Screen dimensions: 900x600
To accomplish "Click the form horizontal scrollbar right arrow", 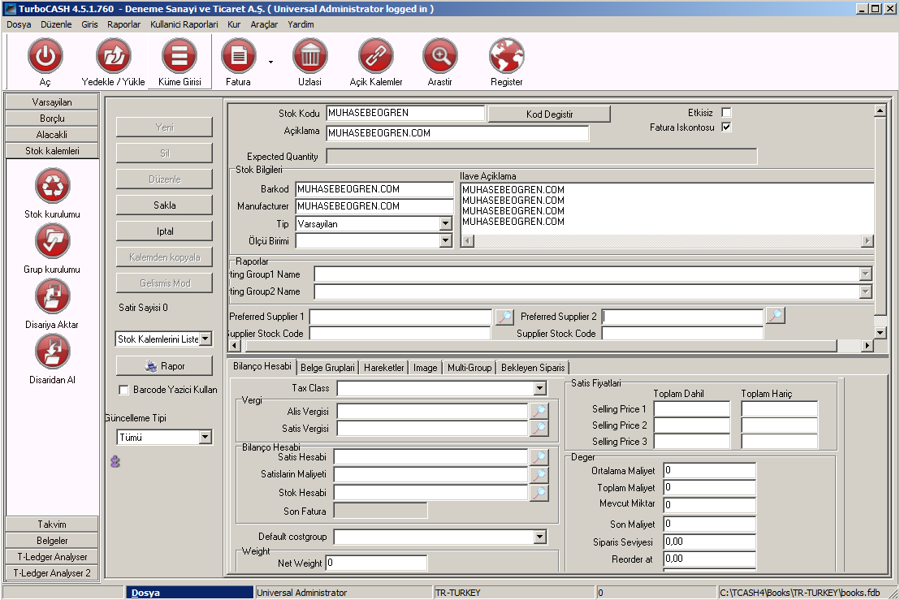I will point(868,345).
